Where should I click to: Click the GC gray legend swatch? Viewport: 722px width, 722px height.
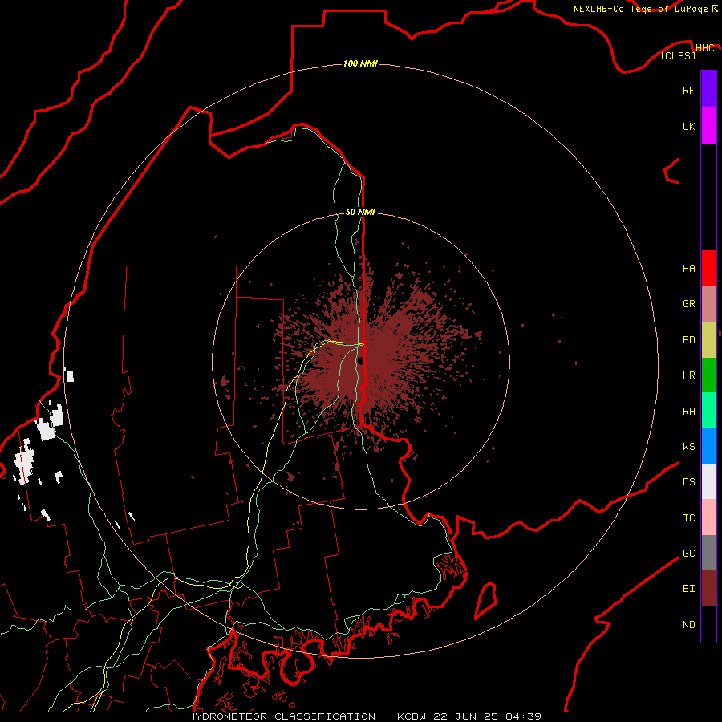click(x=708, y=553)
